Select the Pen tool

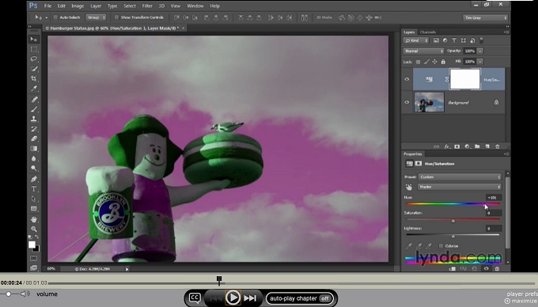point(33,179)
